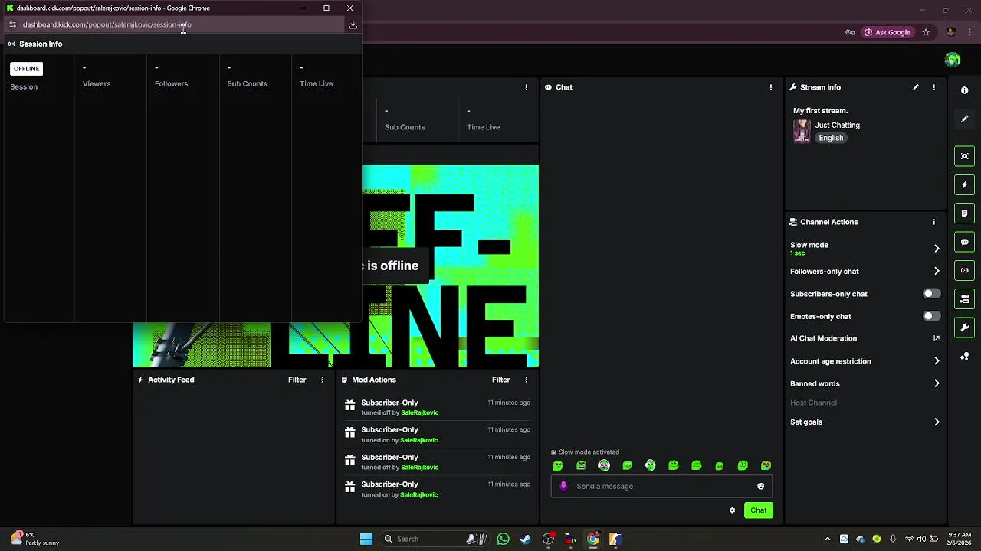Show hidden system tray icons
This screenshot has width=981, height=551.
(x=827, y=539)
